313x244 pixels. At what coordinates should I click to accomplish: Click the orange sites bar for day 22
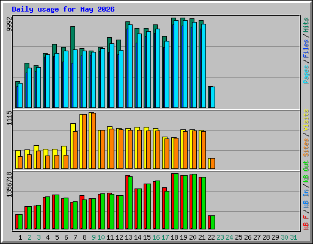(213, 163)
